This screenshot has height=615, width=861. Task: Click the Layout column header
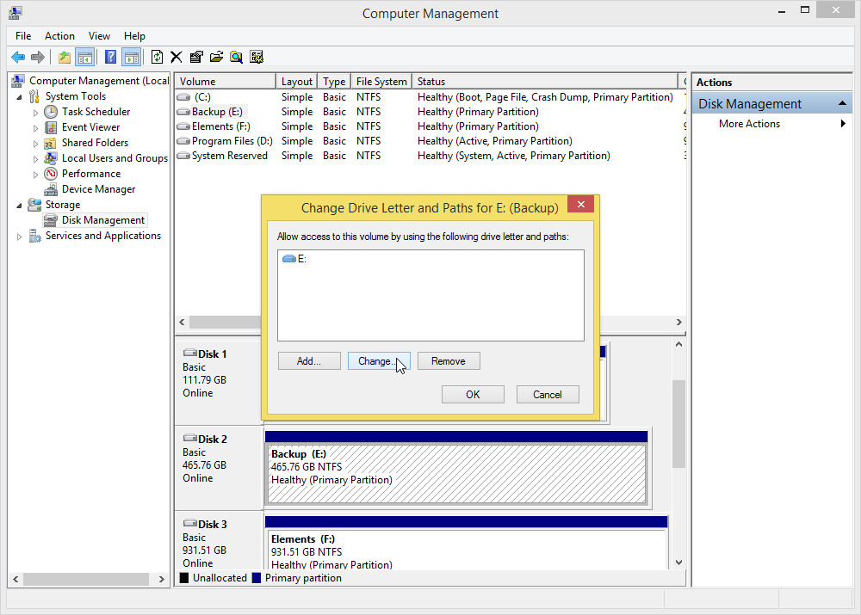point(296,82)
